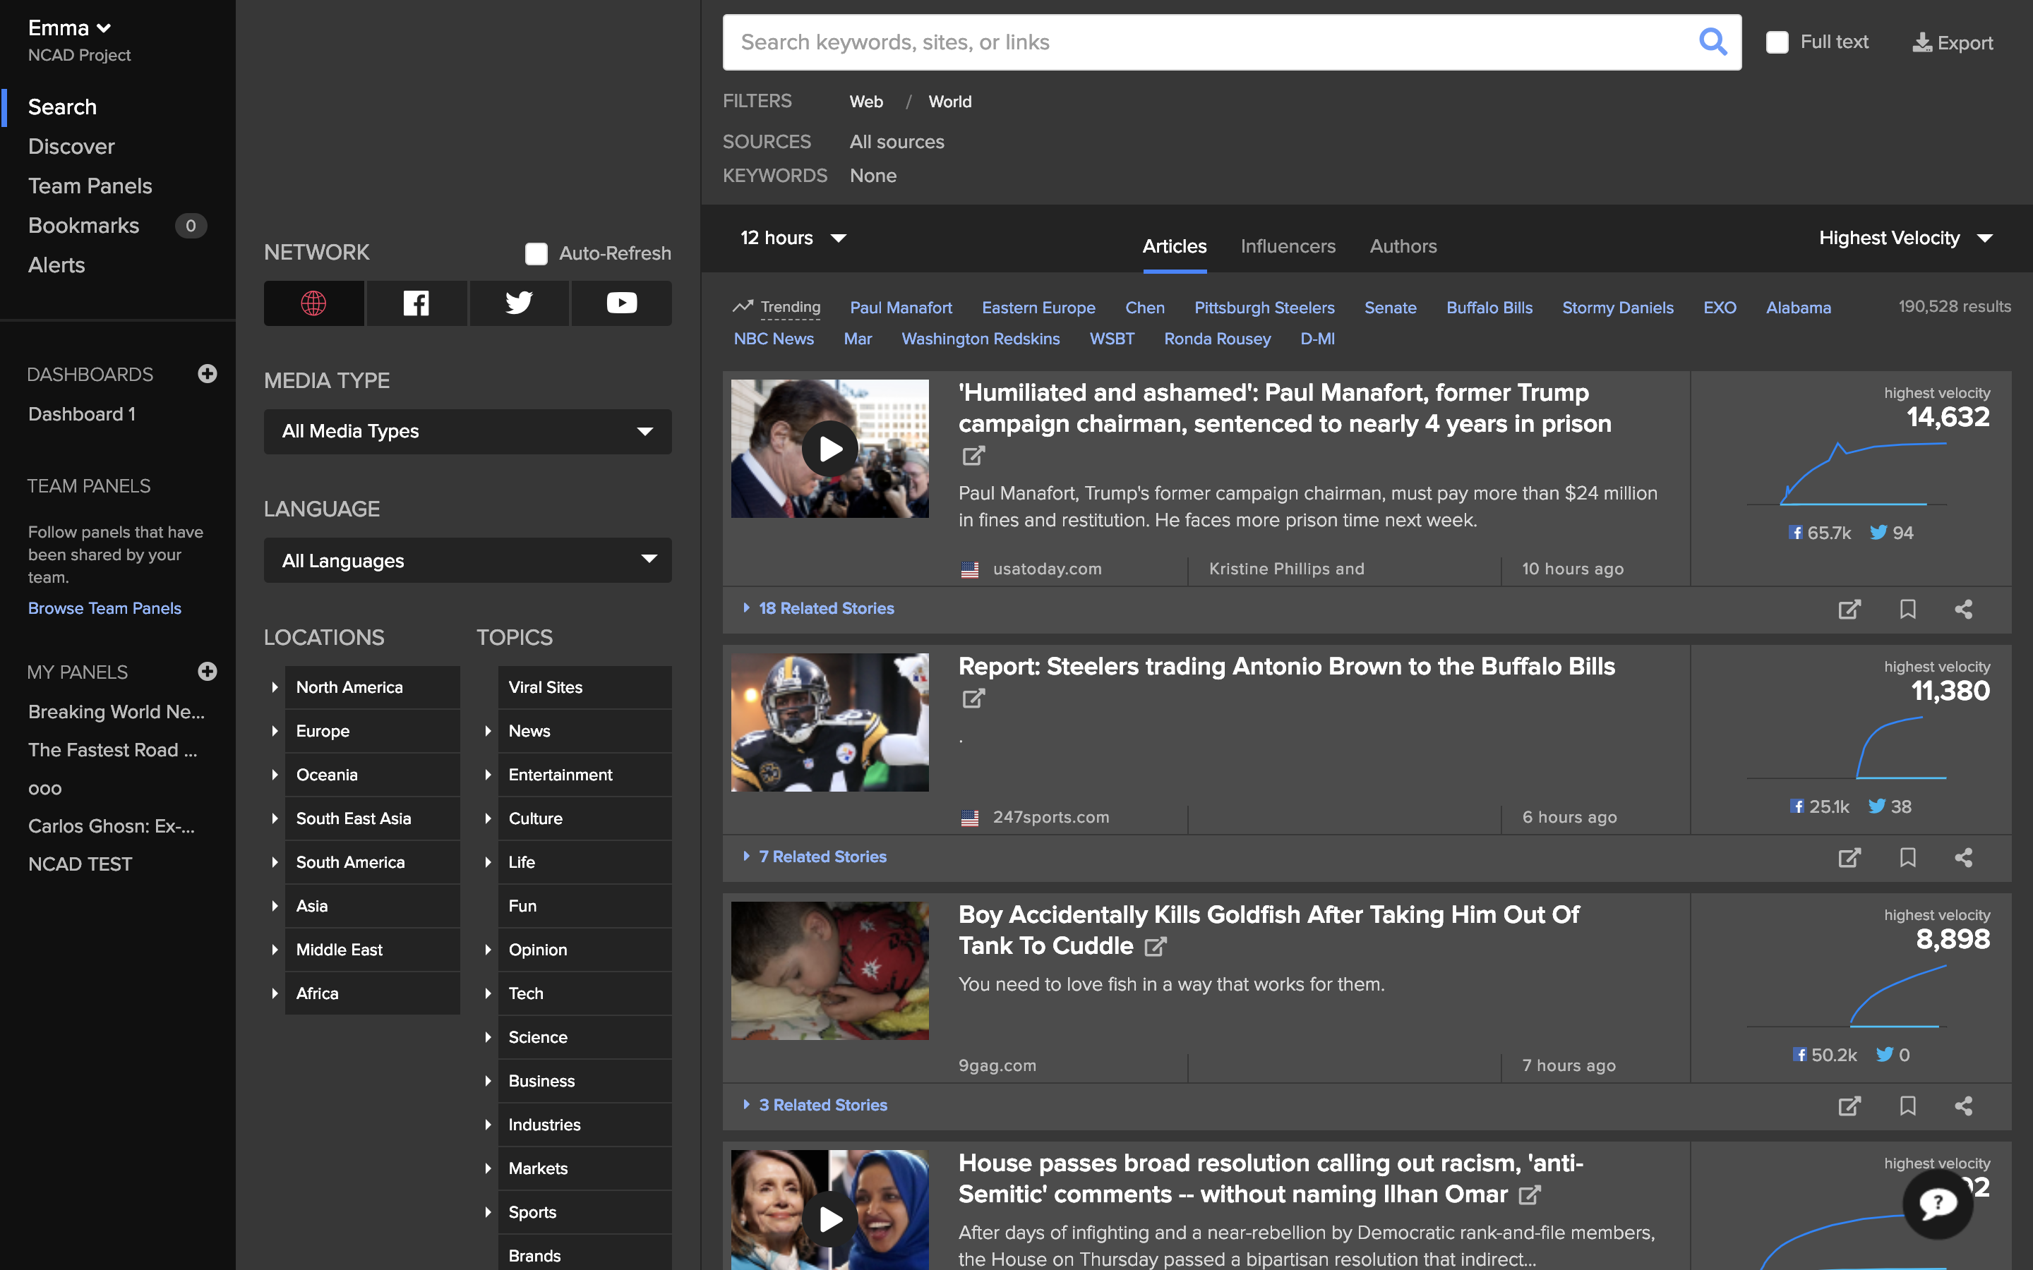Switch to the Articles tab
Image resolution: width=2033 pixels, height=1270 pixels.
click(1175, 246)
